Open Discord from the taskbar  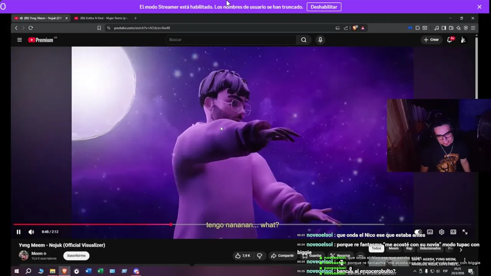pos(136,271)
